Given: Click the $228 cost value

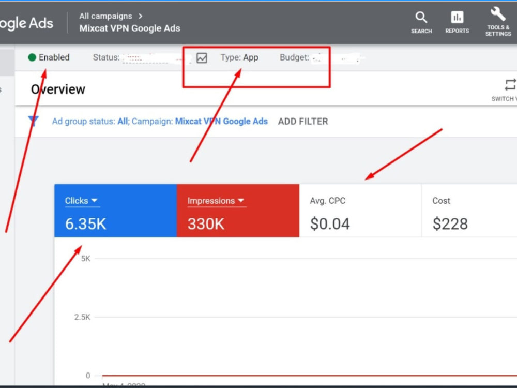Looking at the screenshot, I should [x=450, y=224].
